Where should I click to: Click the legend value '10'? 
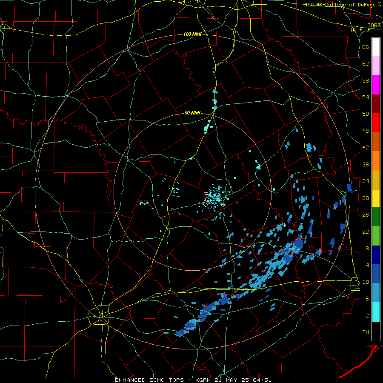click(366, 282)
